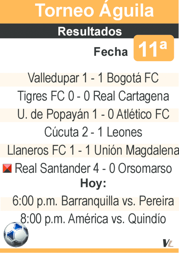Click the red square icon beside Real Santander

click(7, 168)
